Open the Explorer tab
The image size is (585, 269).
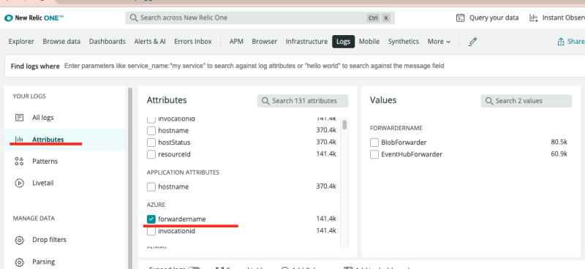tap(21, 42)
